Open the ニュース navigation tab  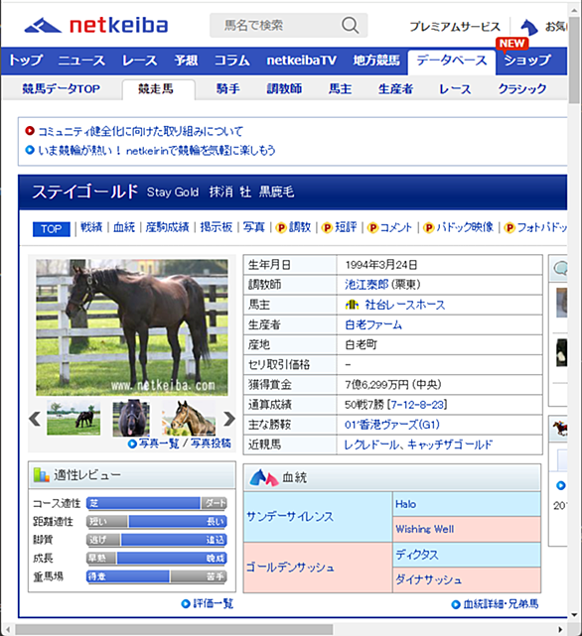pos(81,61)
